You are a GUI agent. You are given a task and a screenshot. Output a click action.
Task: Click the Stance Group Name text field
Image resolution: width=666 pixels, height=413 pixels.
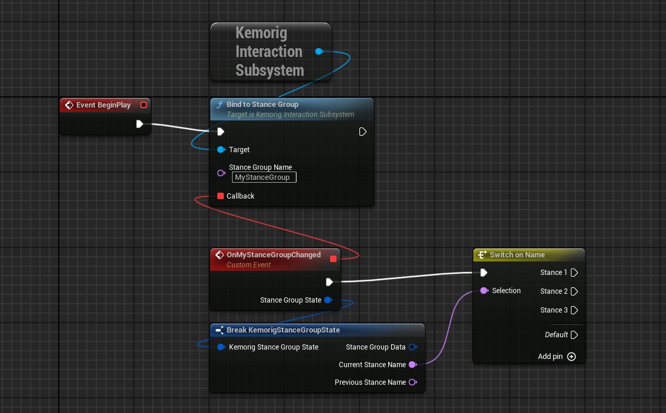click(264, 177)
